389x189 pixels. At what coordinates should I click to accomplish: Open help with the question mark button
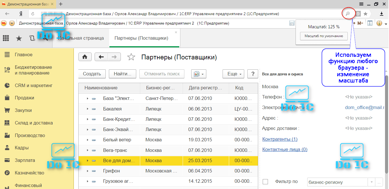point(253,74)
